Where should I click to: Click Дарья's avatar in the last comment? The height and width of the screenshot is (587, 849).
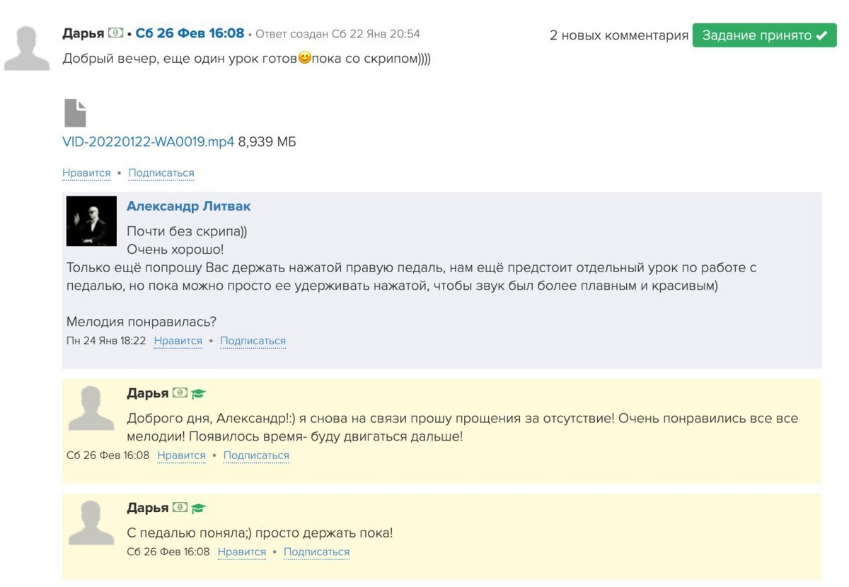91,522
